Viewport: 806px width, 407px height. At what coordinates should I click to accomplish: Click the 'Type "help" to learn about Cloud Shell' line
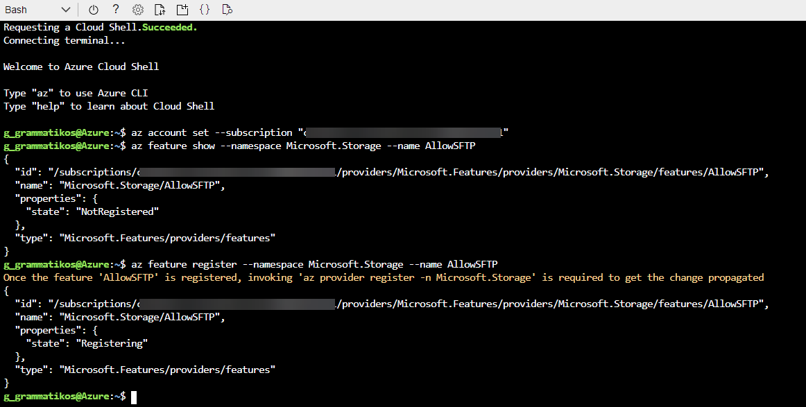[x=109, y=106]
